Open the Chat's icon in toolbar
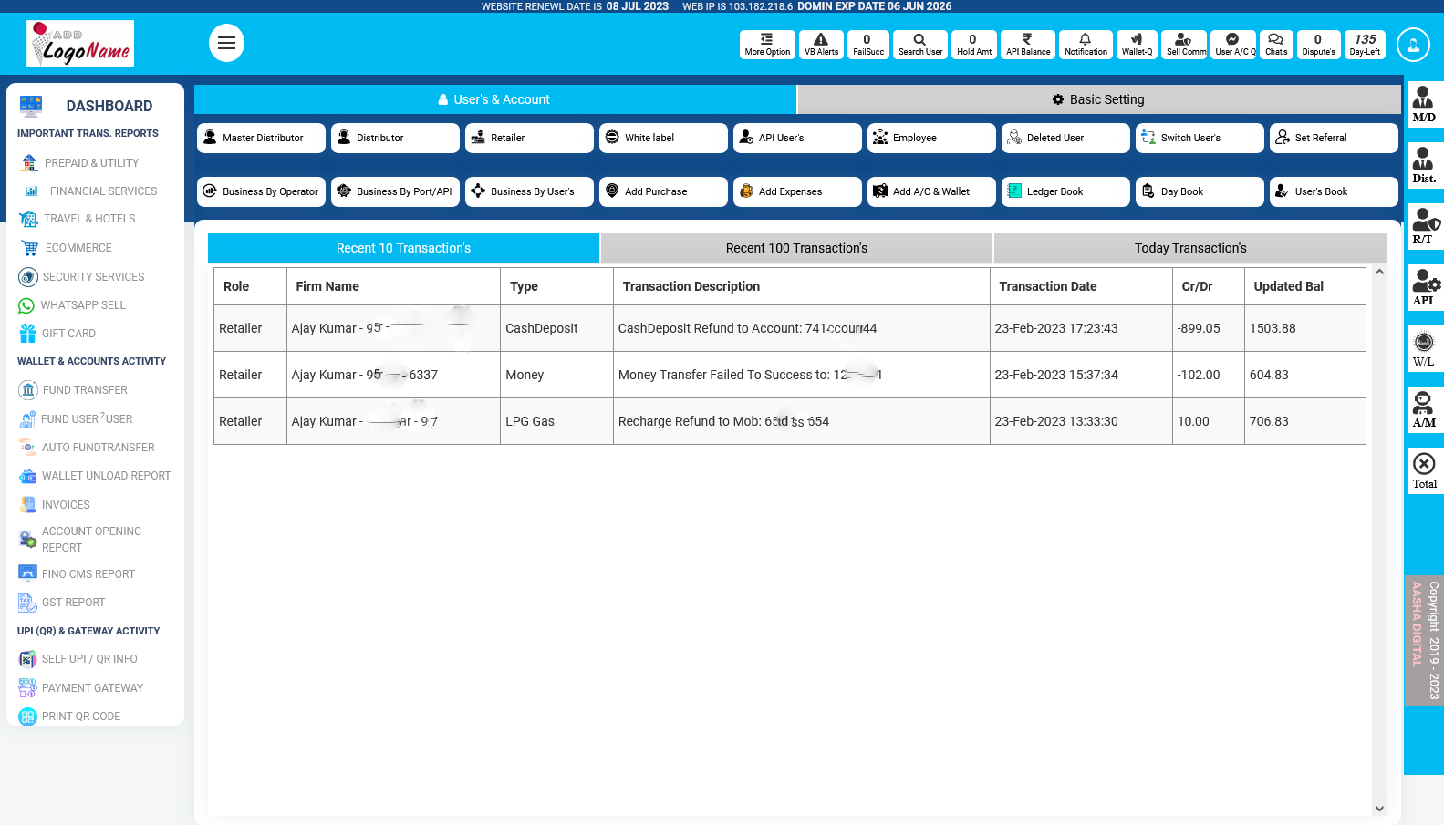The width and height of the screenshot is (1444, 825). click(x=1275, y=40)
